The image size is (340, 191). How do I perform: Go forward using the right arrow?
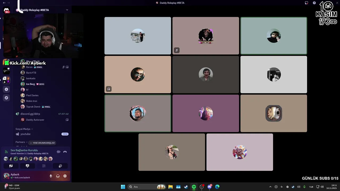coord(8,3)
